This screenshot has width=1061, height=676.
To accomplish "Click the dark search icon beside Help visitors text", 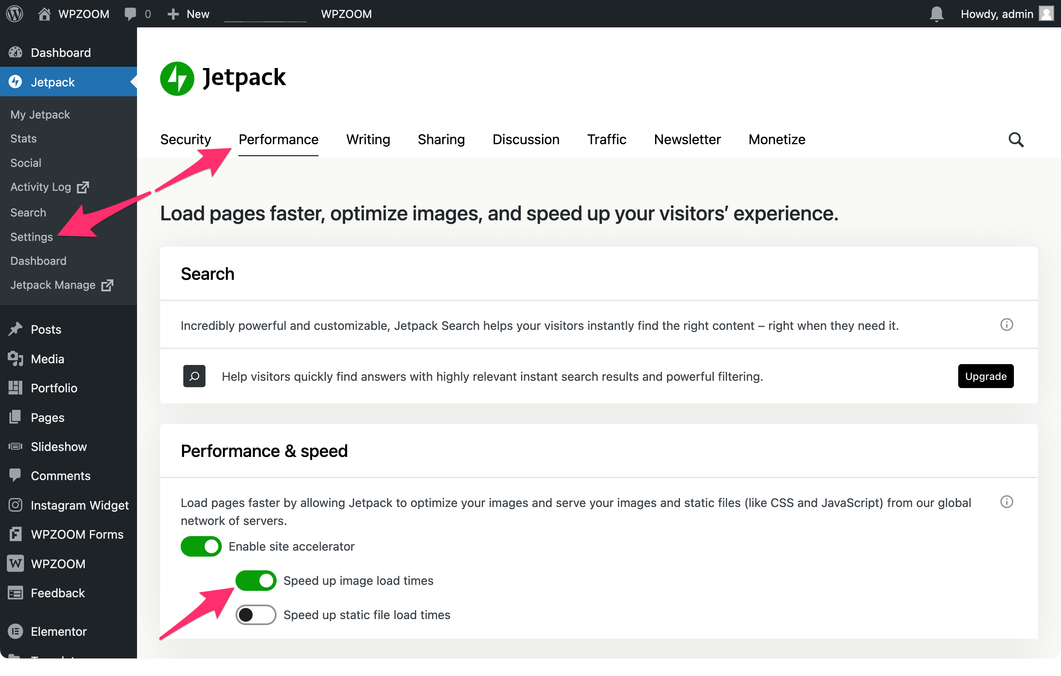I will pyautogui.click(x=194, y=376).
